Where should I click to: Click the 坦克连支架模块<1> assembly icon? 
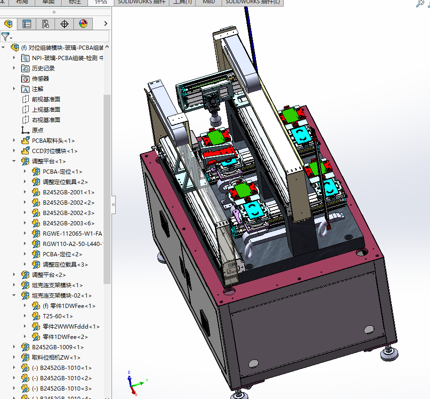tap(25, 285)
